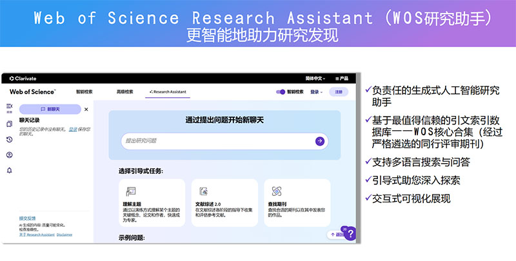This screenshot has width=516, height=261.
Task: Click the 更智能地助力研究发现 slide subtitle
Action: (x=263, y=35)
